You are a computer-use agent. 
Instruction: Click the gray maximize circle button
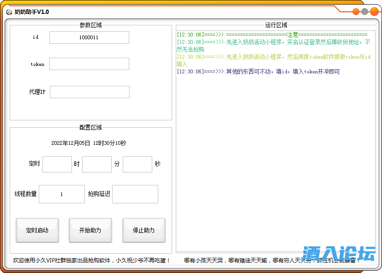pyautogui.click(x=364, y=12)
